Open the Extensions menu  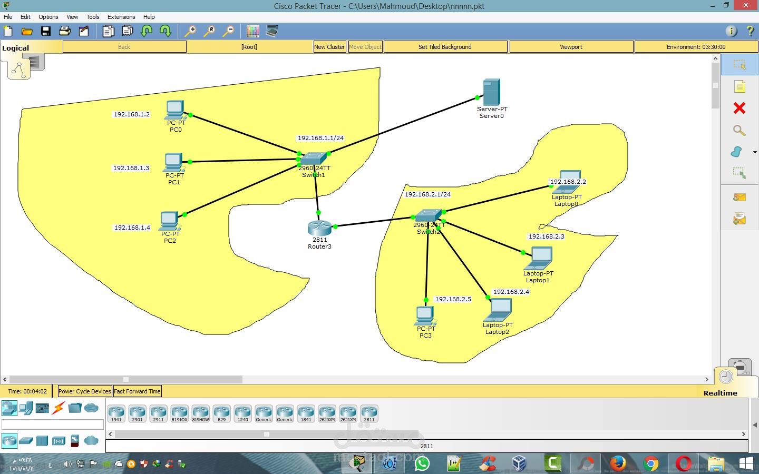(x=121, y=17)
